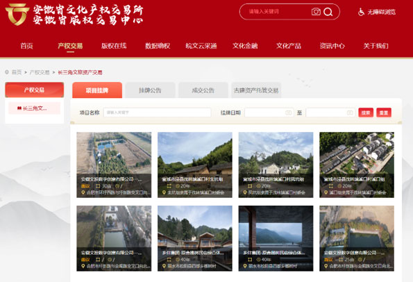The image size is (413, 282).
Task: Open image search via camera icon
Action: (316, 12)
